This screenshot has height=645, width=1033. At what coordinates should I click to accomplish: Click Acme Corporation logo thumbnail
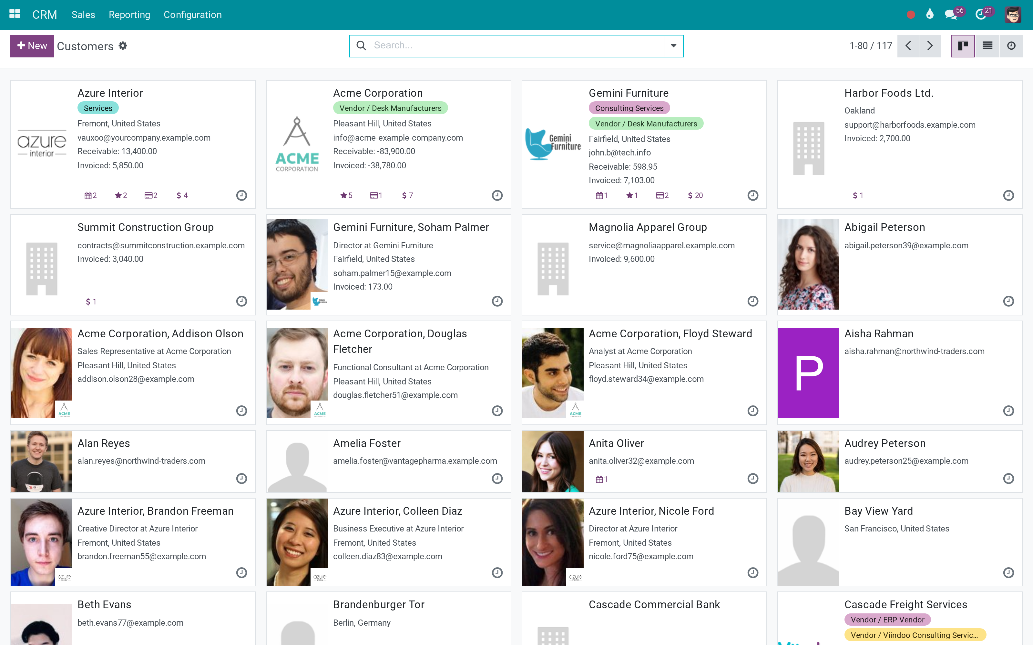pos(297,144)
